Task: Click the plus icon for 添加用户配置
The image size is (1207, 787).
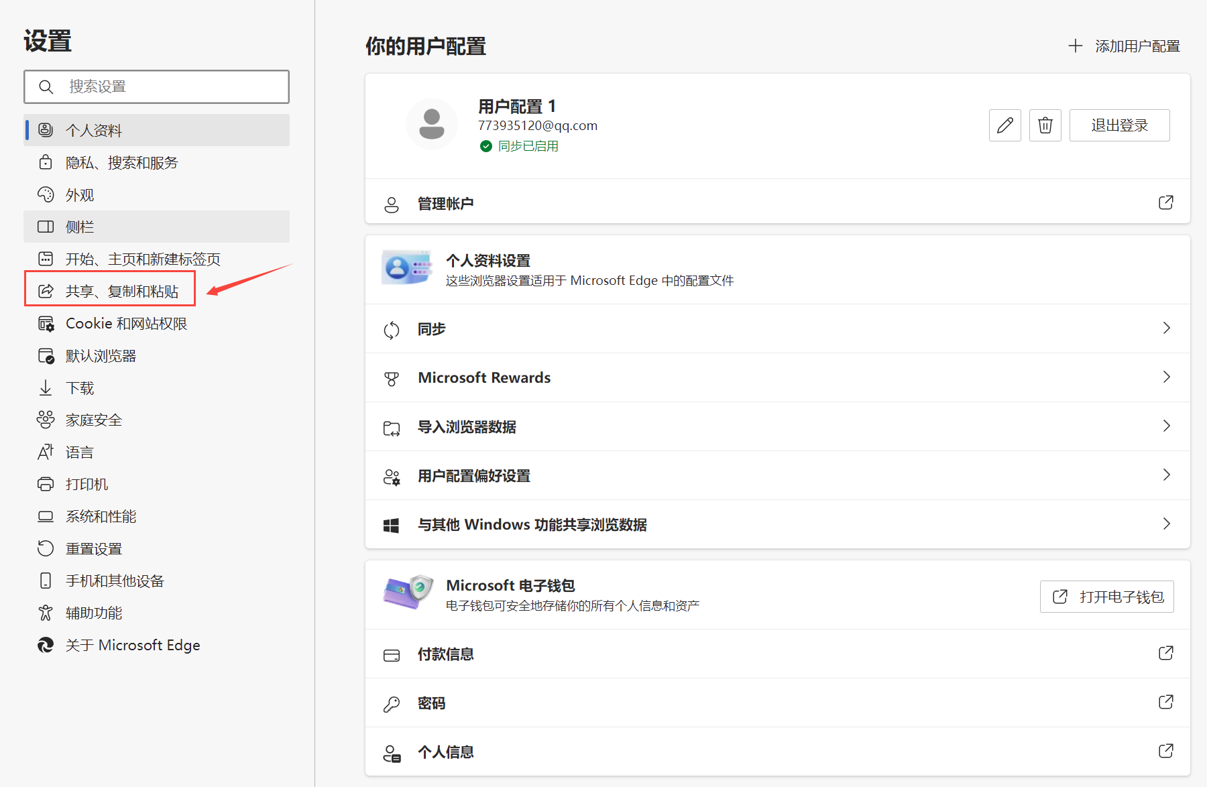Action: [x=1076, y=46]
